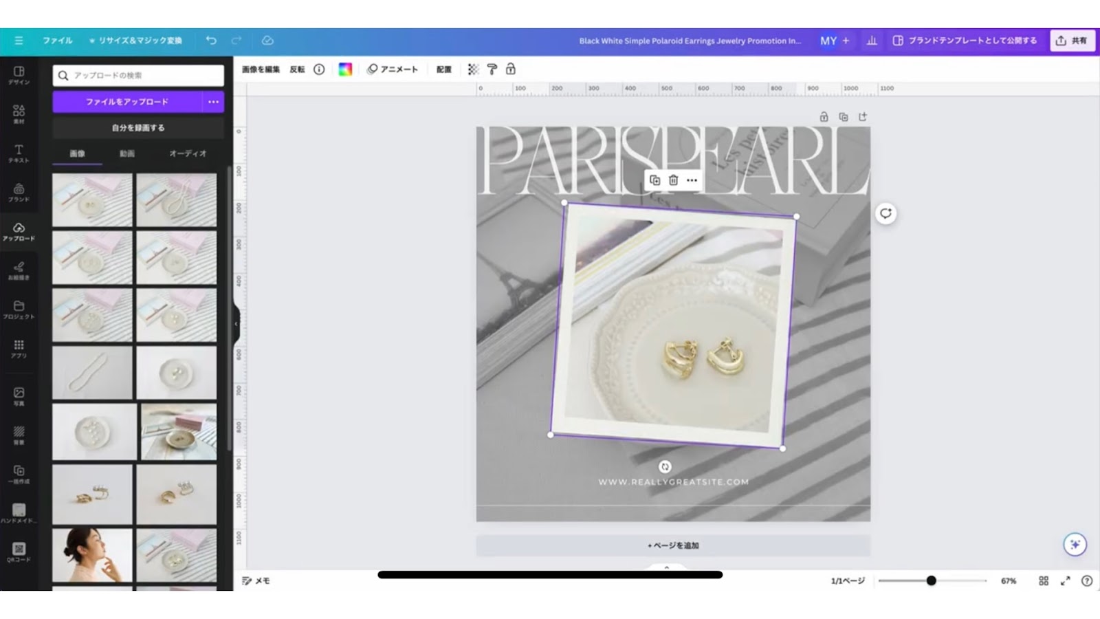
Task: Open the 写真 photos panel
Action: tap(19, 397)
